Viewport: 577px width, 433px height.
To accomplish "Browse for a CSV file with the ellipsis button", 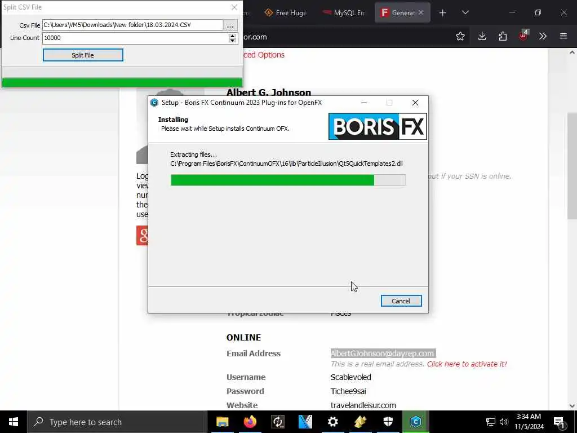I will [x=230, y=25].
